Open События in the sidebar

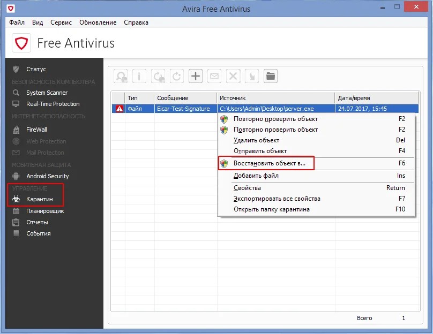(39, 233)
